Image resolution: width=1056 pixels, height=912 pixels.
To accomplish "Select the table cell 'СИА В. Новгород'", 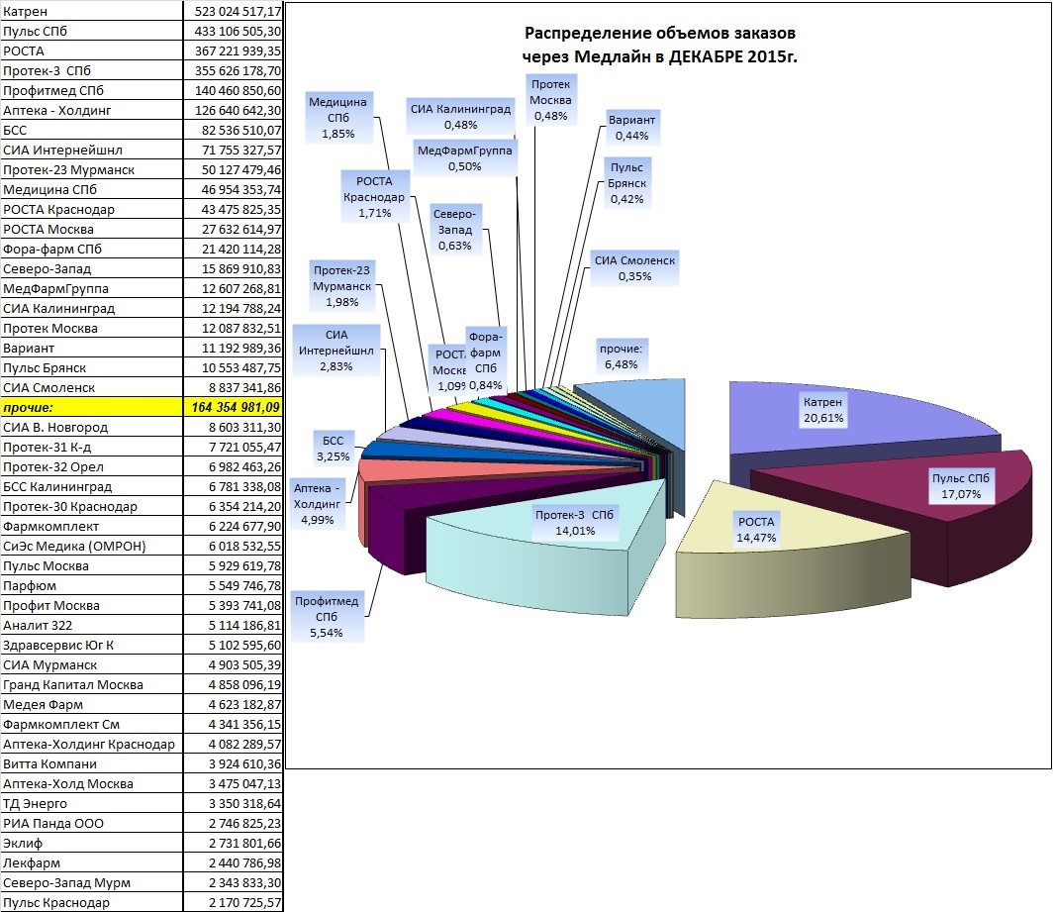I will click(x=92, y=428).
